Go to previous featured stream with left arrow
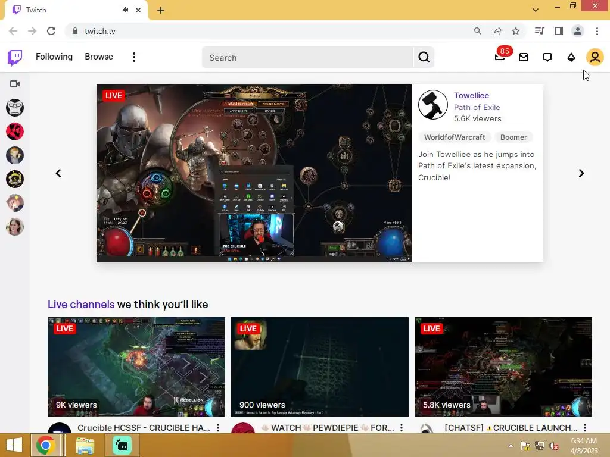This screenshot has width=610, height=457. pyautogui.click(x=58, y=173)
